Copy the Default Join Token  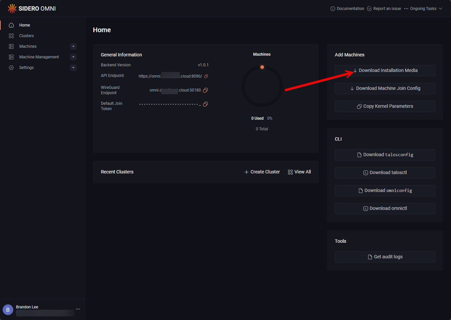pos(205,104)
